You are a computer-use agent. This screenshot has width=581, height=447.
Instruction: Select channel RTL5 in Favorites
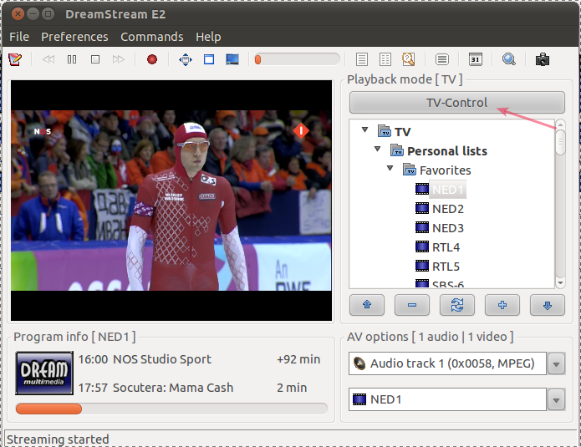[x=446, y=267]
